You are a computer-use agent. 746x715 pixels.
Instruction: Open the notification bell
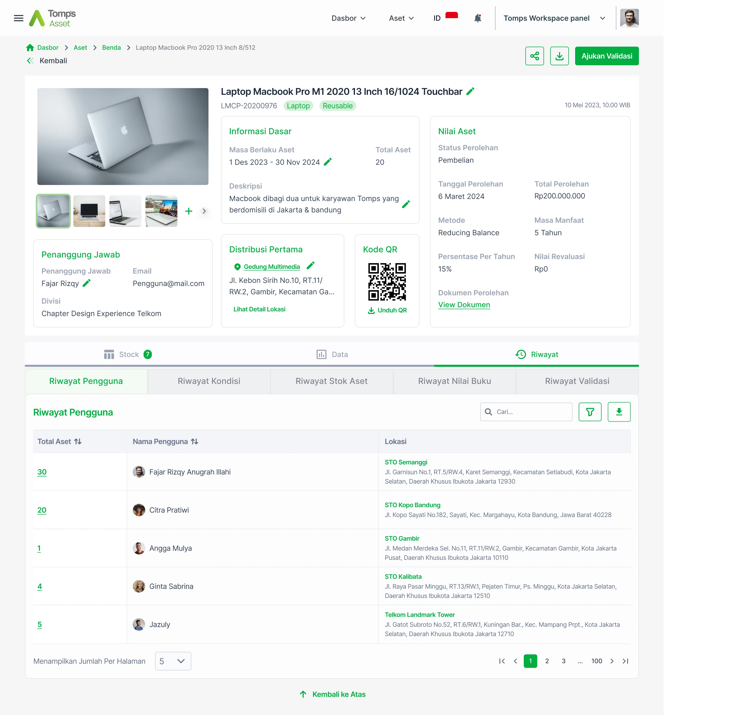[x=478, y=18]
